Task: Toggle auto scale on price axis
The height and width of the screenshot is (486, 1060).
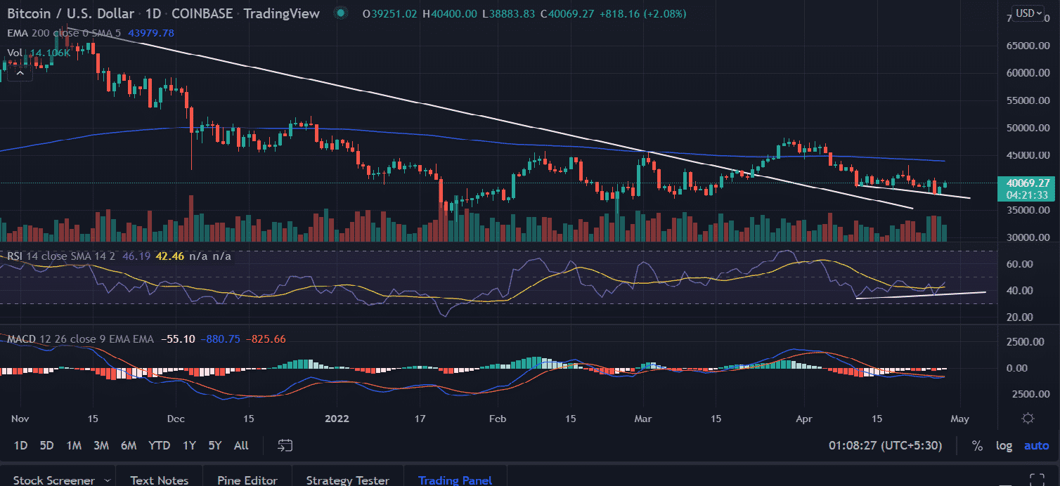Action: [1036, 445]
